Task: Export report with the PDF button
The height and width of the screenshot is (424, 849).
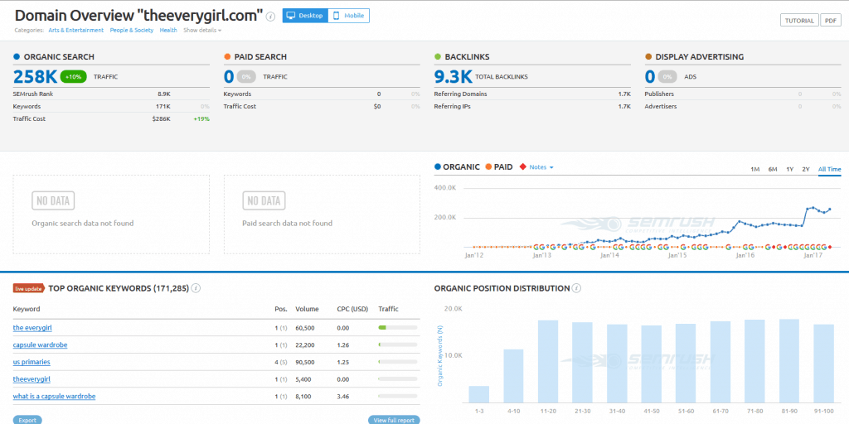Action: (831, 21)
